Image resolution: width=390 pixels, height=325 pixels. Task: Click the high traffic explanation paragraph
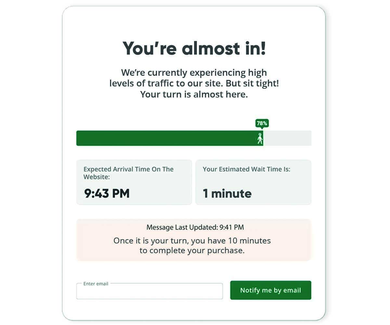[194, 83]
